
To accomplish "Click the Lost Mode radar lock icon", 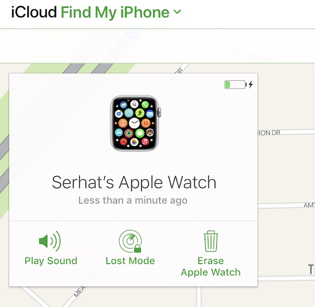I will [x=130, y=241].
